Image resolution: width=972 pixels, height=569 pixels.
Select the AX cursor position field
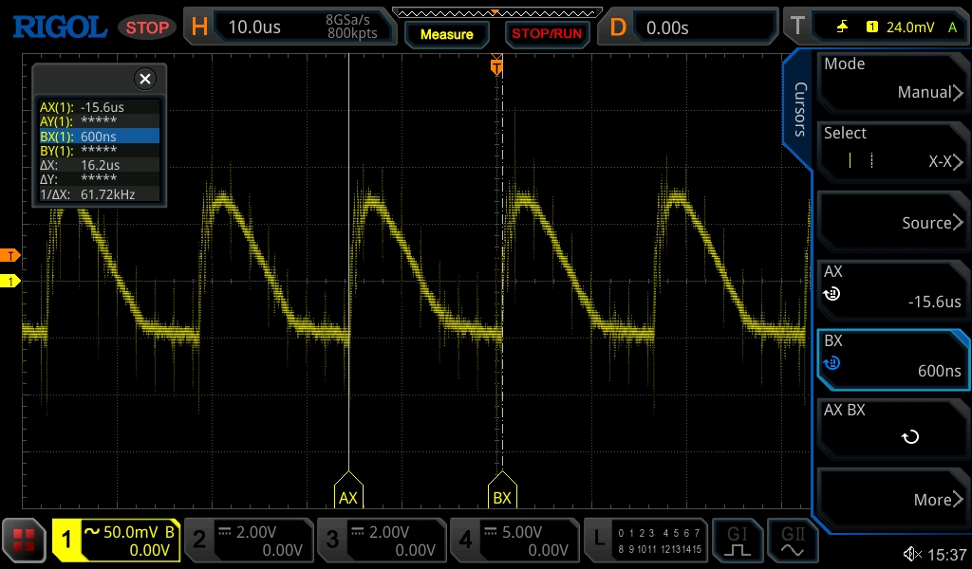click(892, 287)
